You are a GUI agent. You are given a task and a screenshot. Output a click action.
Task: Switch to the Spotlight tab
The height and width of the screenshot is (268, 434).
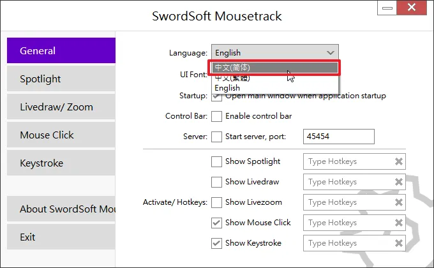click(x=61, y=79)
